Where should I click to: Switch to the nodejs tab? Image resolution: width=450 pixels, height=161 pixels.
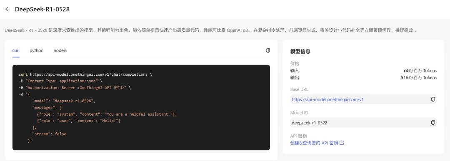60,50
